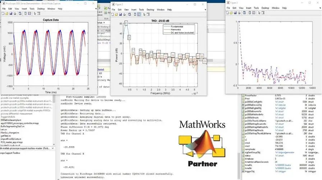Click down arrow of file browser scrollbar
The width and height of the screenshot is (322, 180).
pyautogui.click(x=54, y=145)
